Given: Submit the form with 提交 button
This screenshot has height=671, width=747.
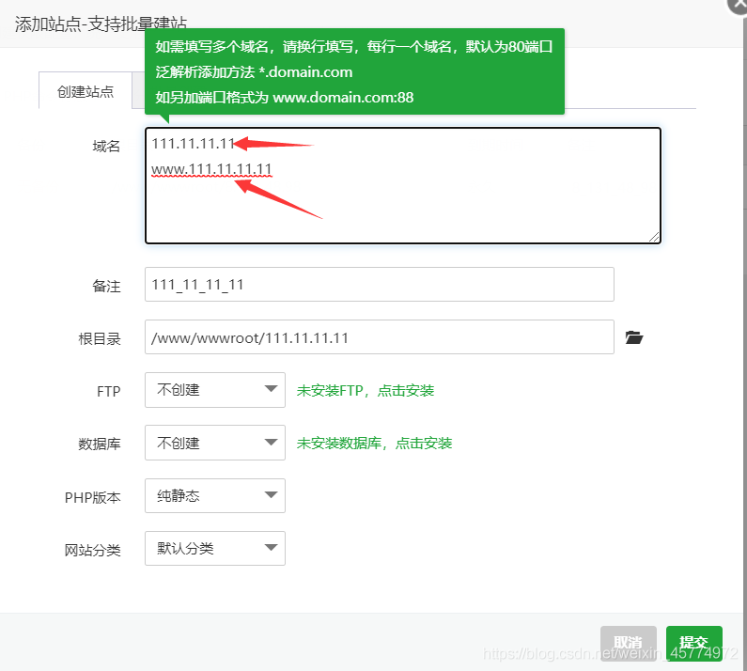Looking at the screenshot, I should 694,643.
